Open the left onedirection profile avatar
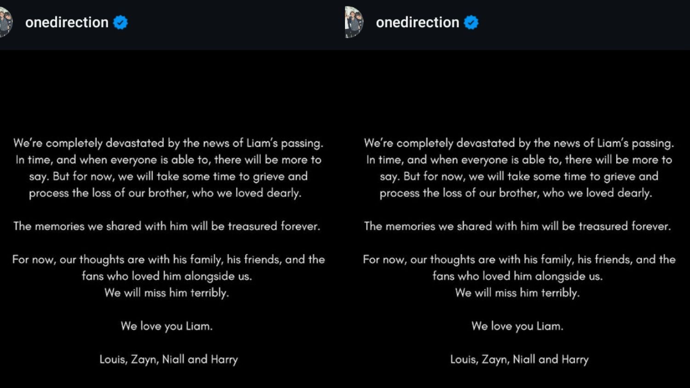 (x=6, y=22)
